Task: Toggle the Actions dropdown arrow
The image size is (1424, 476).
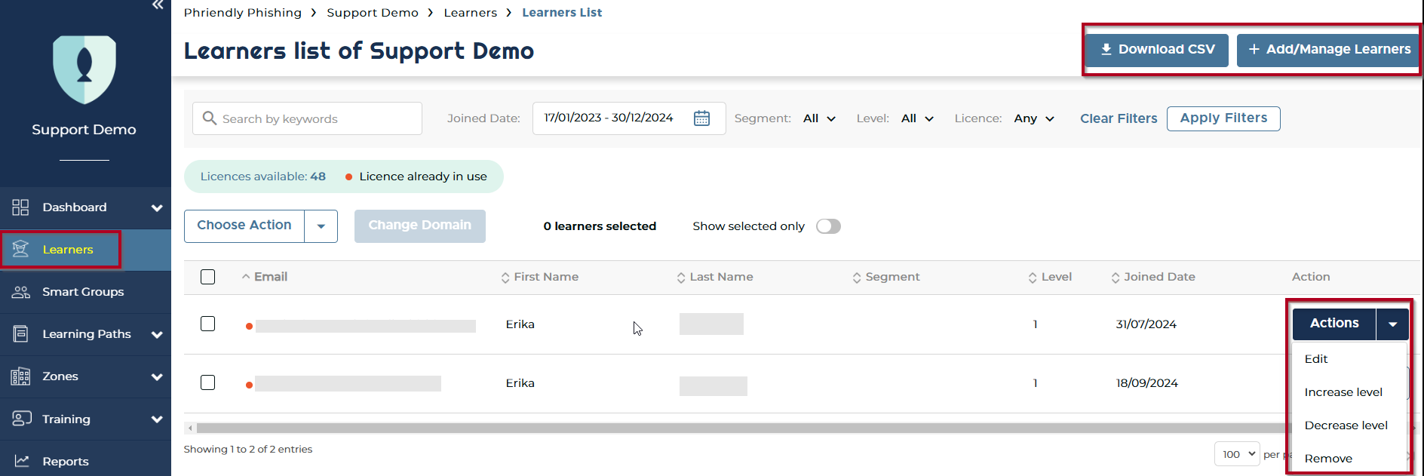Action: point(1392,324)
